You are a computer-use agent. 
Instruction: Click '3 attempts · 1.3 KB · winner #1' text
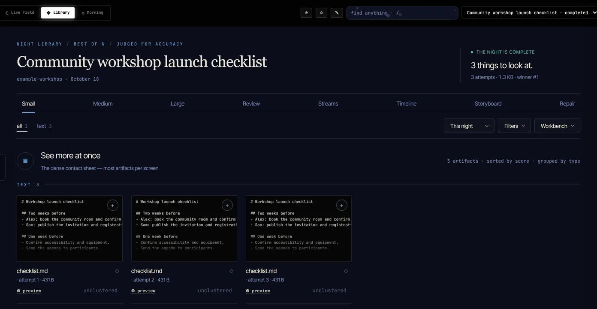pos(505,77)
